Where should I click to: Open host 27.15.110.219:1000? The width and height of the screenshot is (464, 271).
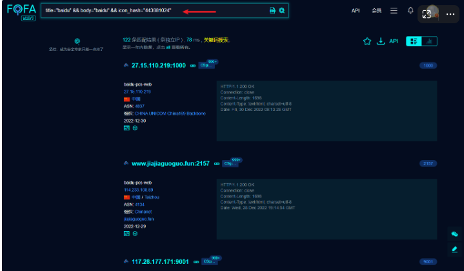159,65
